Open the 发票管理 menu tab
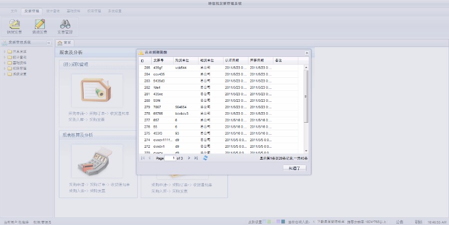Viewport: 449px width, 225px height. tap(32, 10)
